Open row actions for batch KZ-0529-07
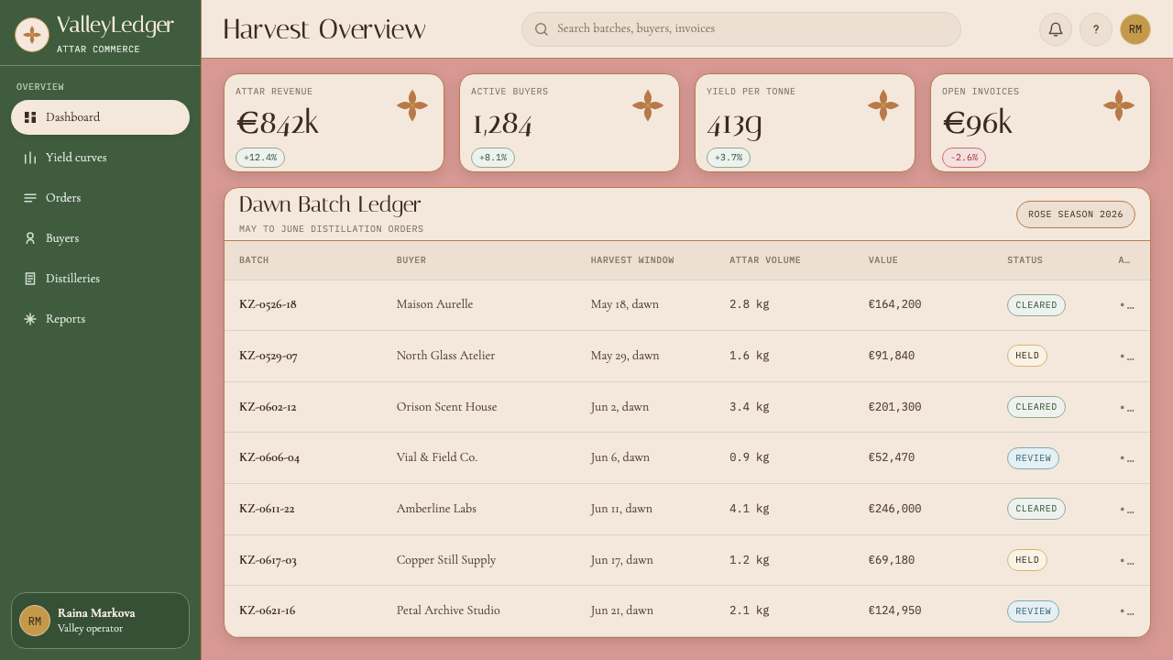 click(1127, 357)
